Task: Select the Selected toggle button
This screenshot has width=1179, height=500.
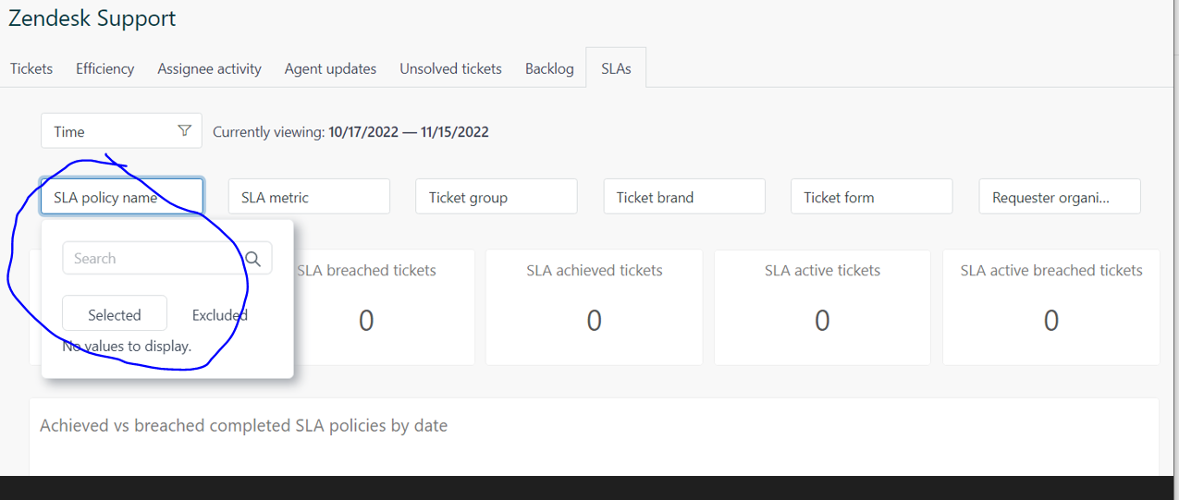Action: [x=115, y=314]
